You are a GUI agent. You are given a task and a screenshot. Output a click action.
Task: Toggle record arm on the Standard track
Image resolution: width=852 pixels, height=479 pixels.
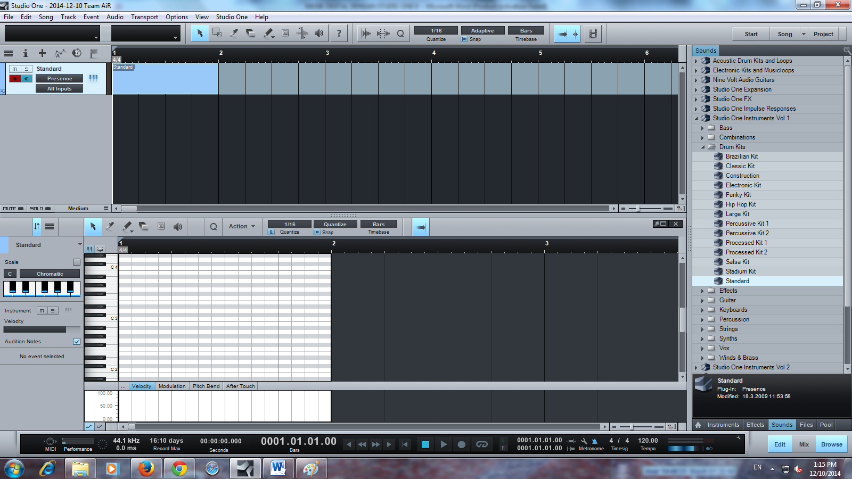[x=15, y=78]
